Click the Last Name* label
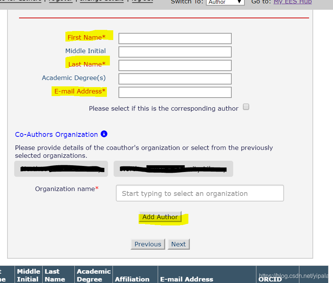This screenshot has width=333, height=283. click(x=87, y=64)
